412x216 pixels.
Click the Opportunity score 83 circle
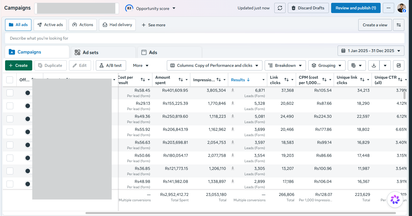pos(129,8)
